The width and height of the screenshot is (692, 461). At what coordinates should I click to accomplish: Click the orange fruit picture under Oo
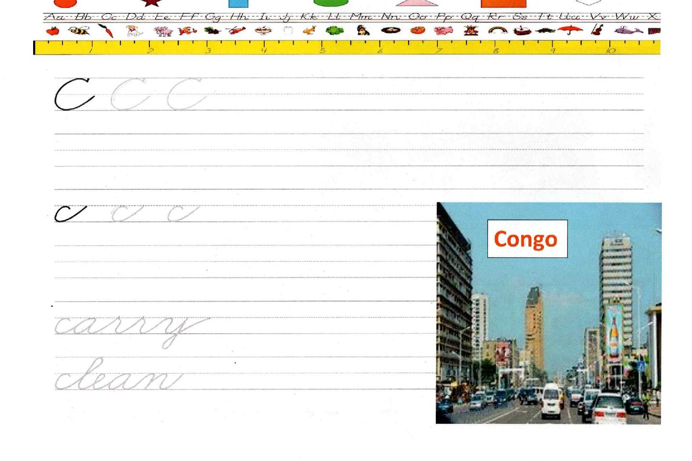pyautogui.click(x=418, y=31)
